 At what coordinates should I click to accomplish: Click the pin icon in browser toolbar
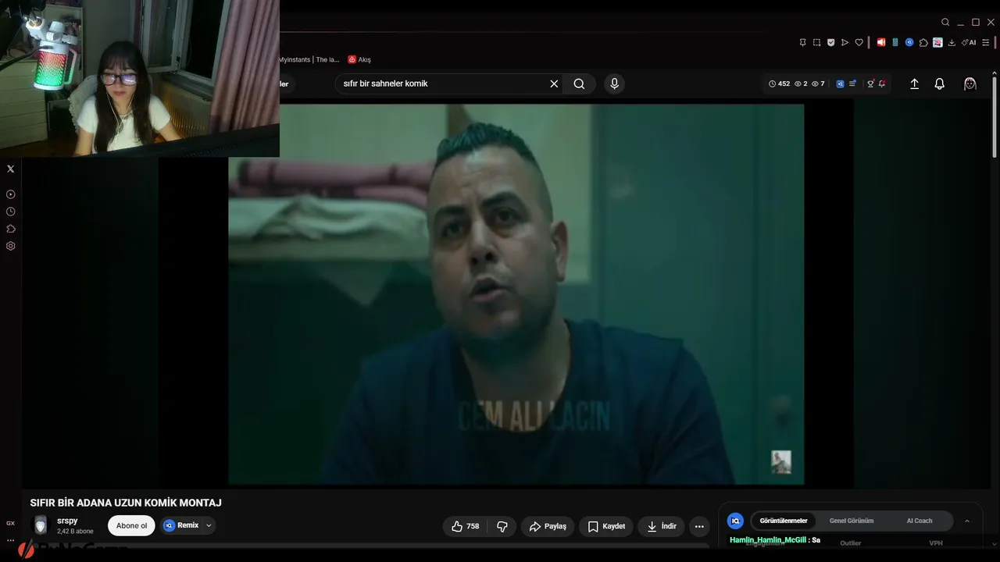(802, 42)
